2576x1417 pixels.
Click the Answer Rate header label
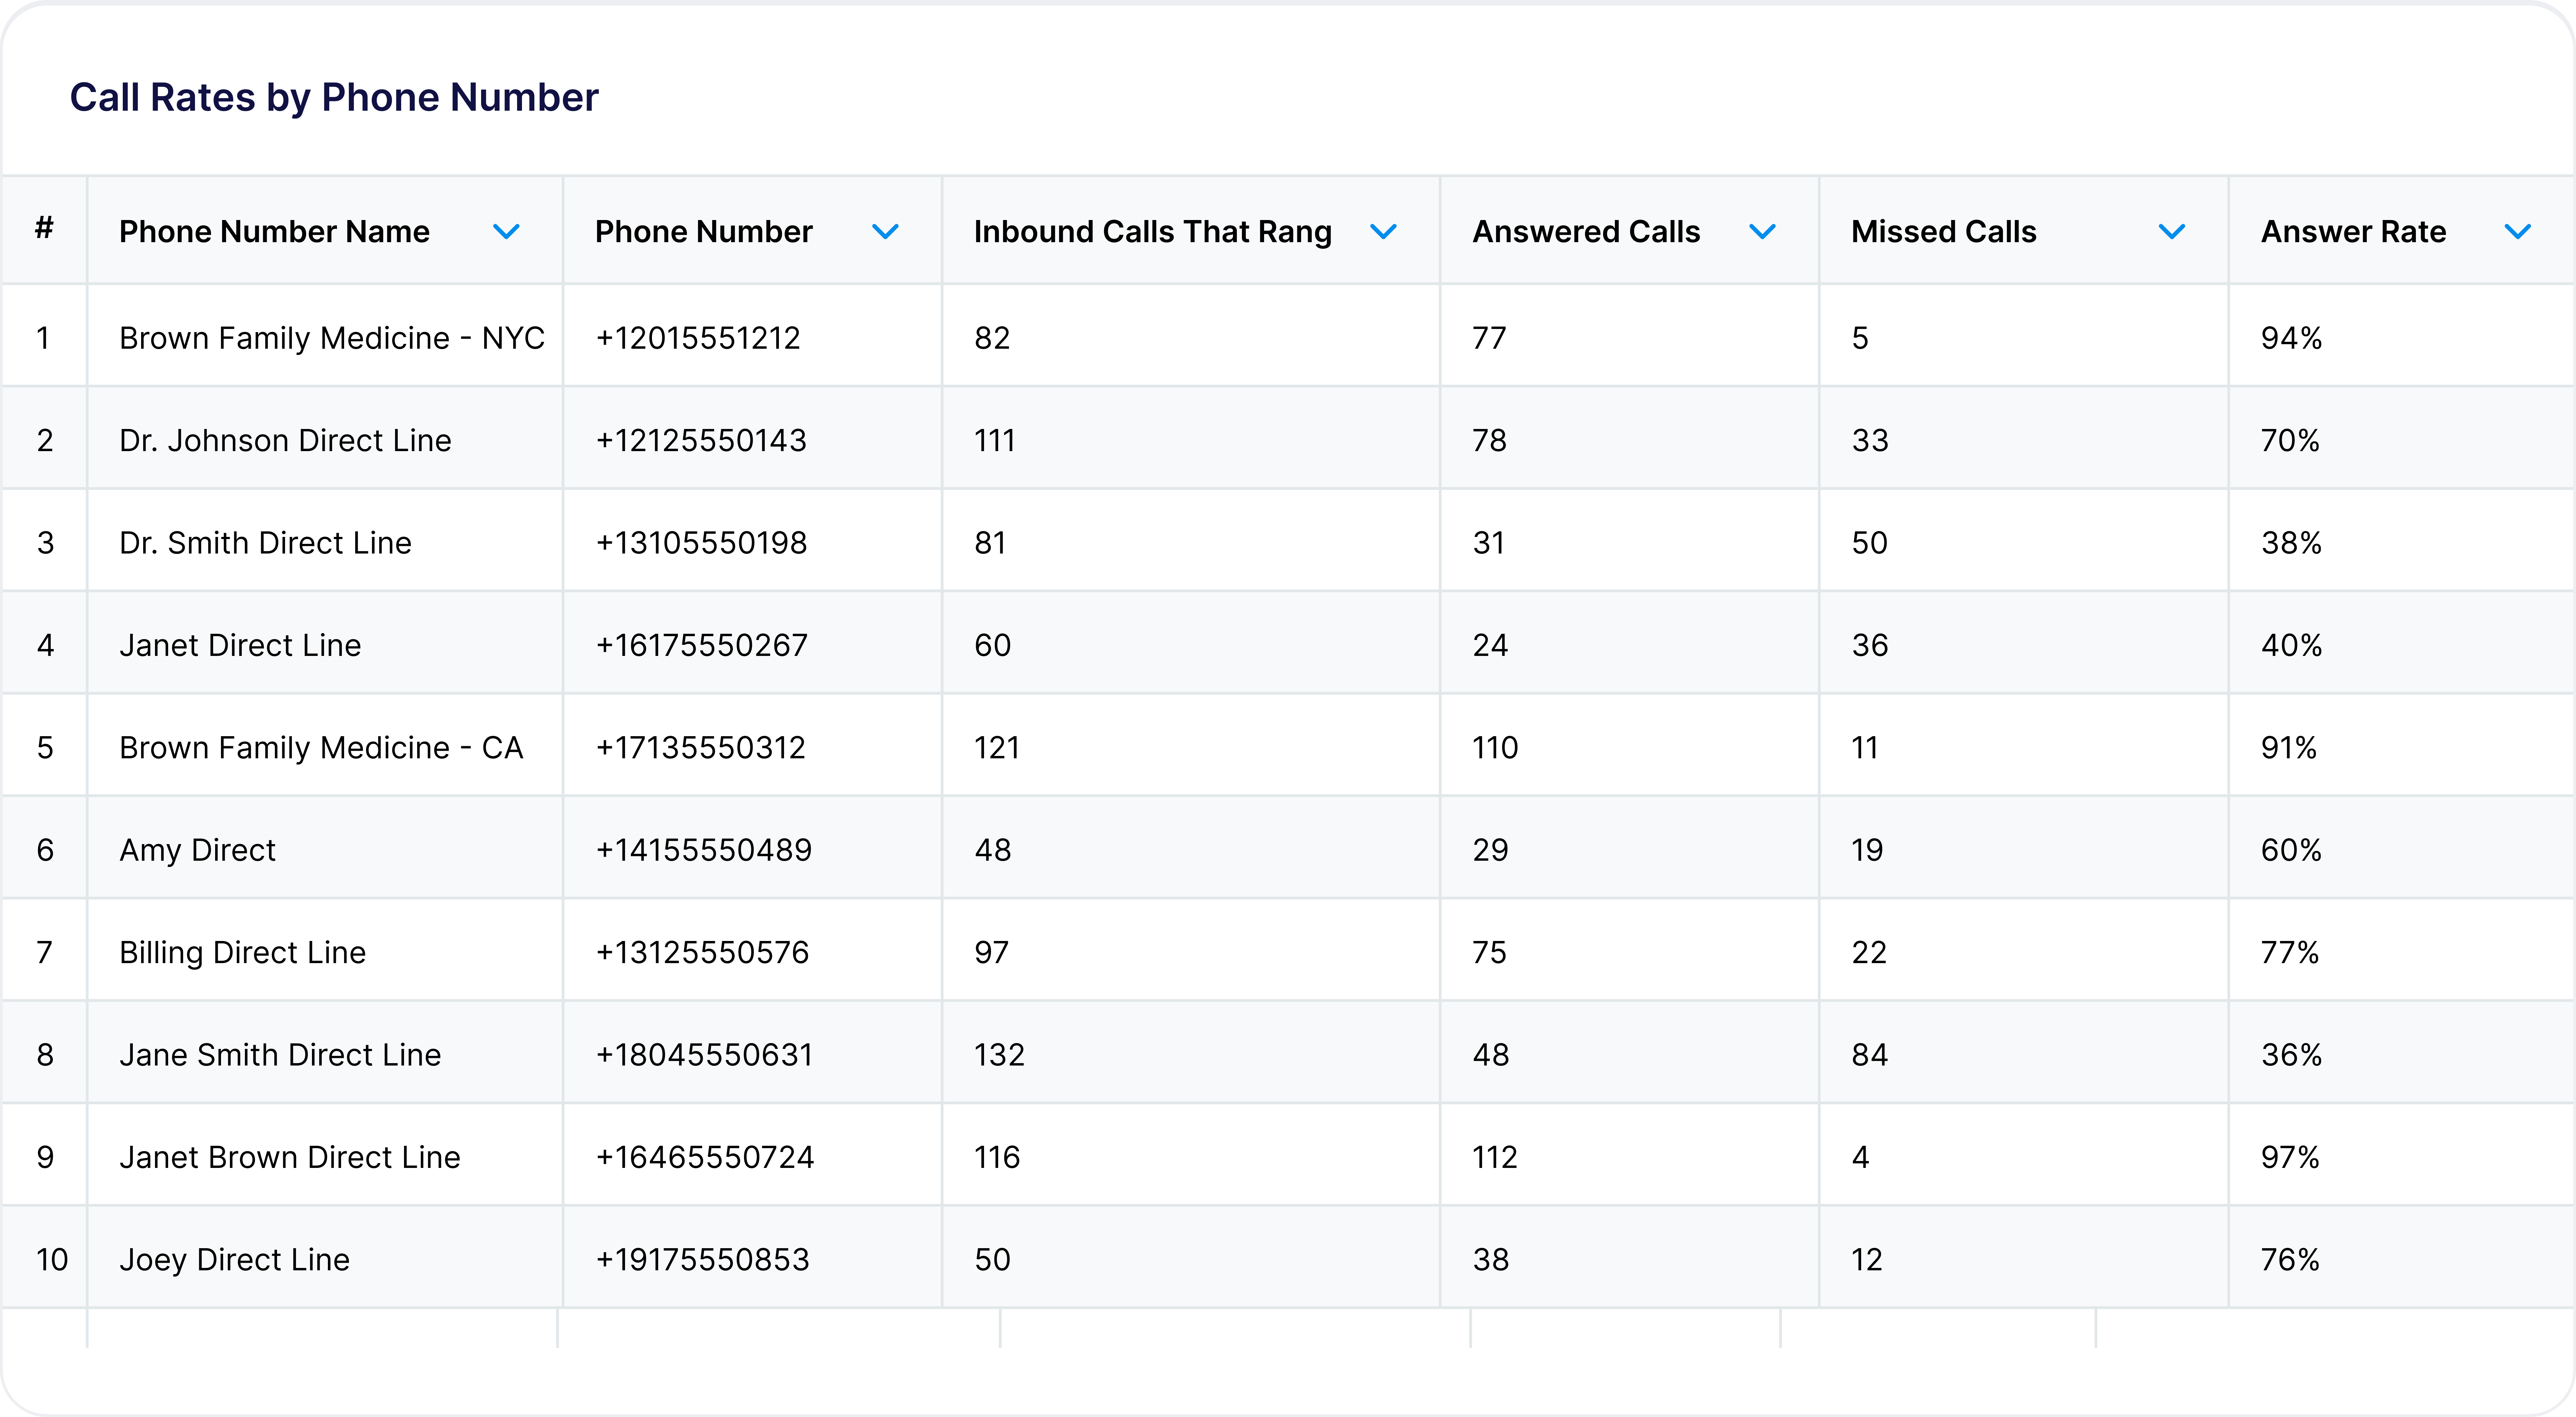tap(2354, 232)
